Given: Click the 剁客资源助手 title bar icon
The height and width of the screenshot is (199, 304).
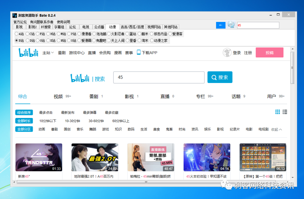Looking at the screenshot, I should click(x=14, y=15).
